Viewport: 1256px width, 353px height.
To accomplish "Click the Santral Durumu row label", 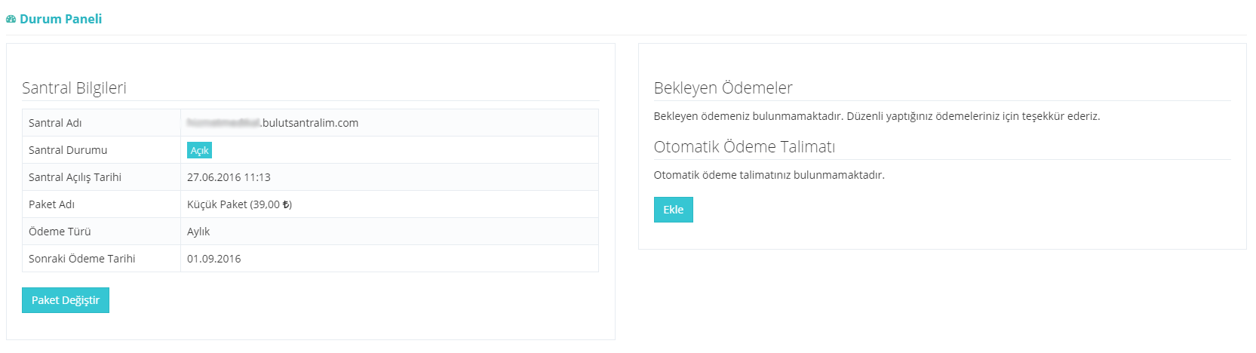I will tap(68, 150).
